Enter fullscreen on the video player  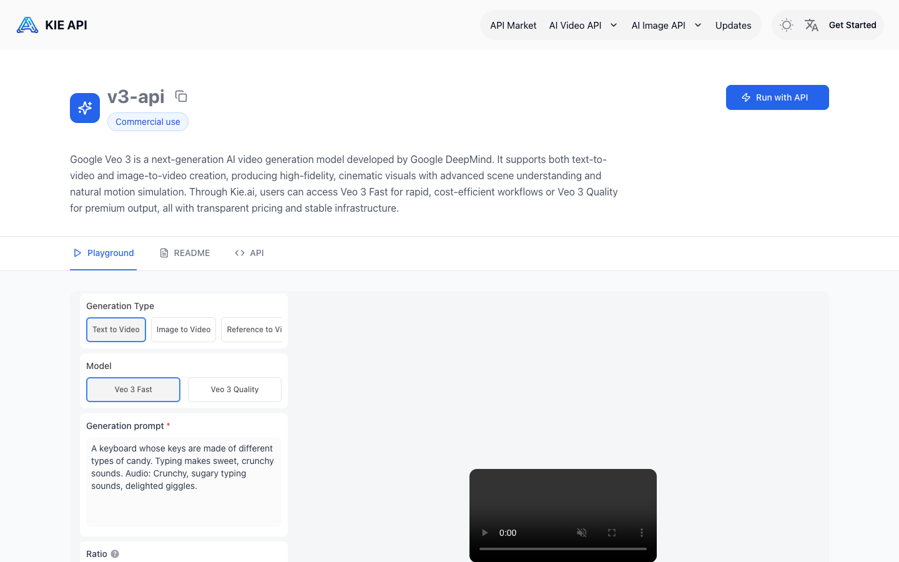tap(612, 533)
